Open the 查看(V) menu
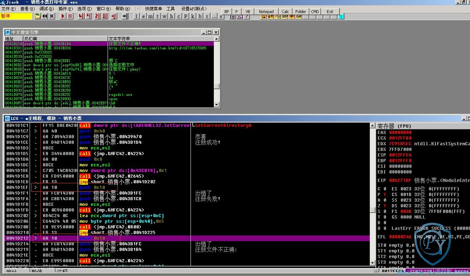This screenshot has width=470, height=276. click(x=27, y=8)
